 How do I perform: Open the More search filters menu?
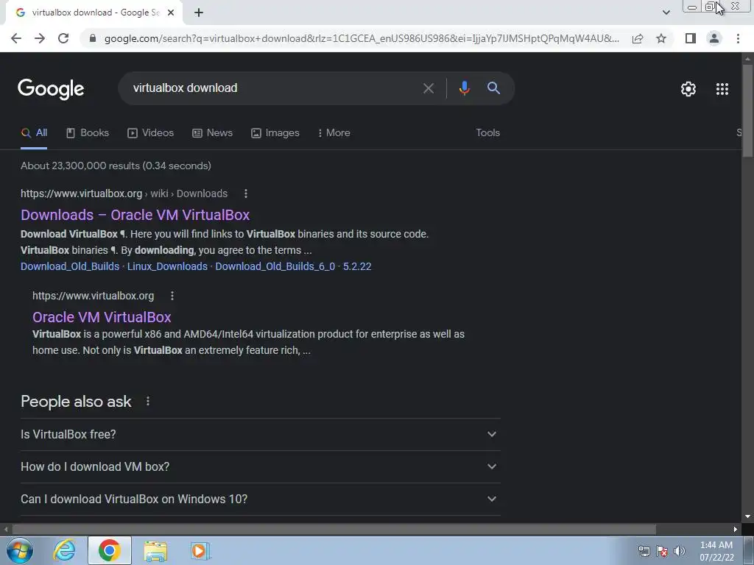pos(334,133)
